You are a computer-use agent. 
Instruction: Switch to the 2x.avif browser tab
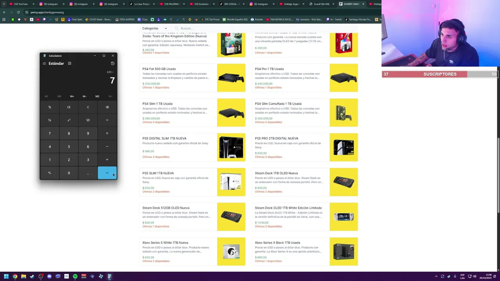pyautogui.click(x=322, y=4)
